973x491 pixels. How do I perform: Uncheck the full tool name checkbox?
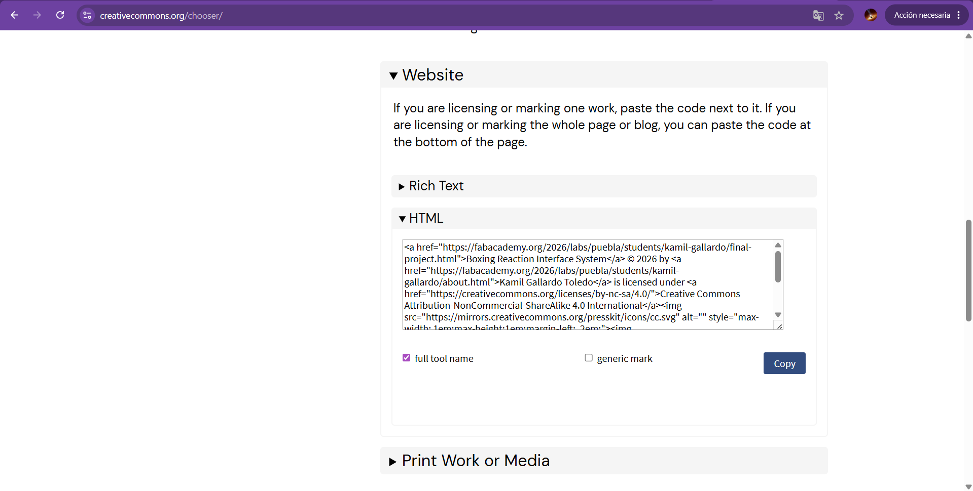click(406, 358)
